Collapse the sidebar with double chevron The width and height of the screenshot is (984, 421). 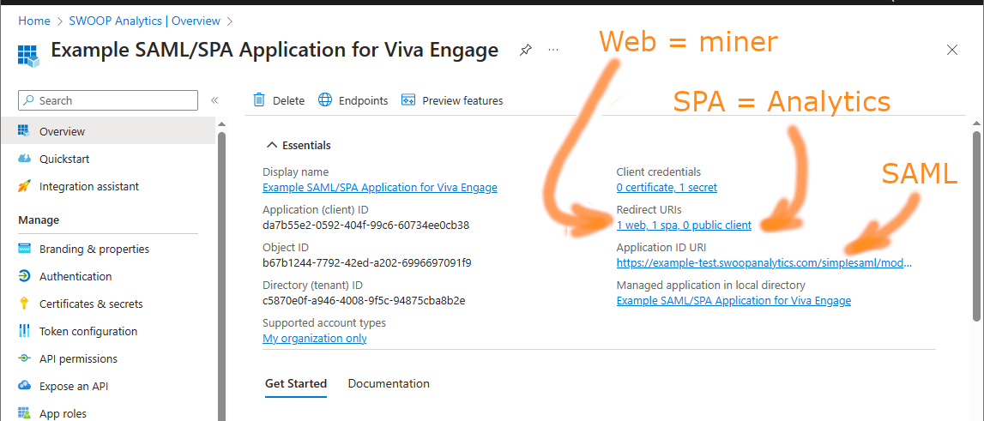click(x=214, y=100)
